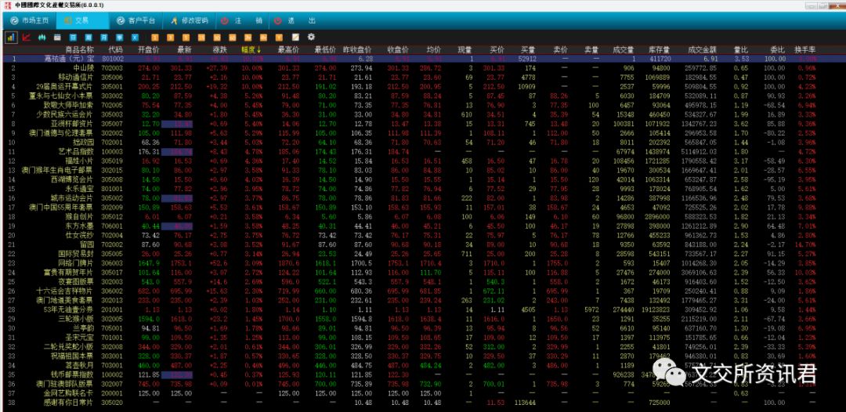Image resolution: width=846 pixels, height=412 pixels.
Task: Select the 夜宴图版票 row
Action: 423,281
